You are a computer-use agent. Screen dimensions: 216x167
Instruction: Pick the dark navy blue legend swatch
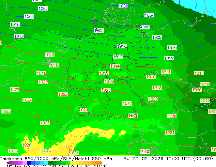pos(29,163)
